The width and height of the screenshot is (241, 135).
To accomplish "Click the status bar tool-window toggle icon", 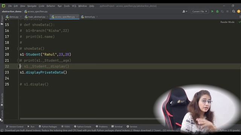I will 2,130.
